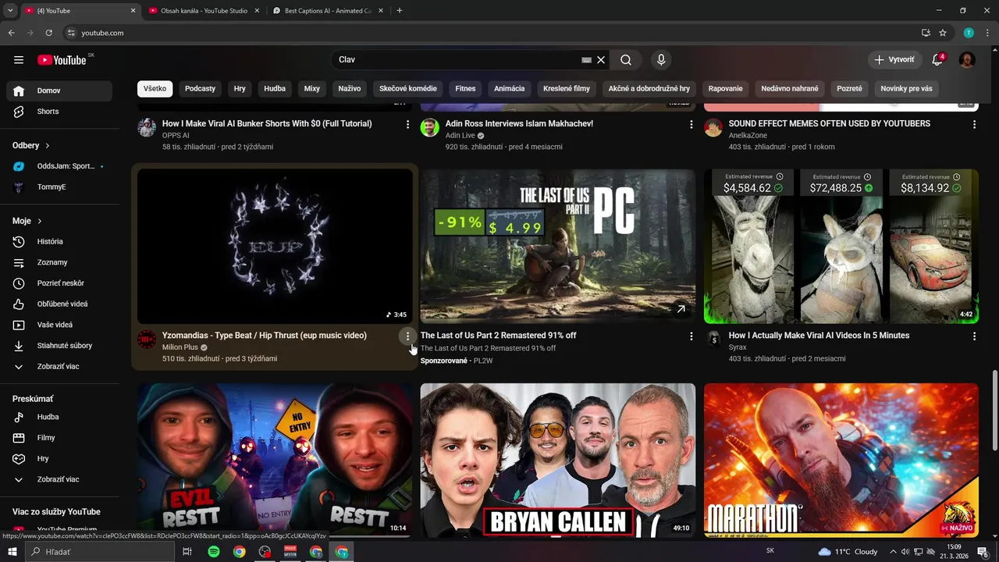The height and width of the screenshot is (562, 999).
Task: Open the Cloudy weather widget
Action: click(848, 552)
